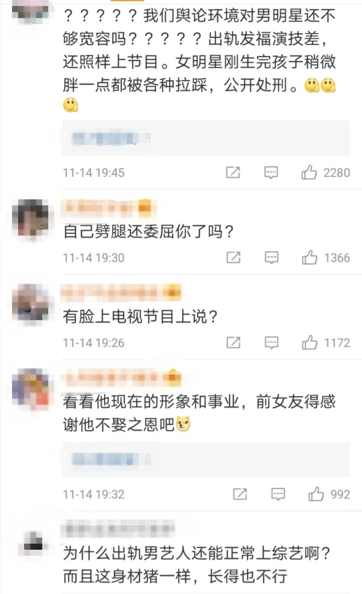
Task: Reply to the comment posted at 11-14 19:45
Action: (271, 172)
